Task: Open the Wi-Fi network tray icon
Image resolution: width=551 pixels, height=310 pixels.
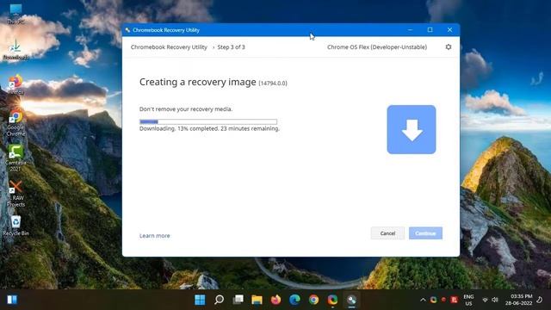Action: (x=485, y=300)
